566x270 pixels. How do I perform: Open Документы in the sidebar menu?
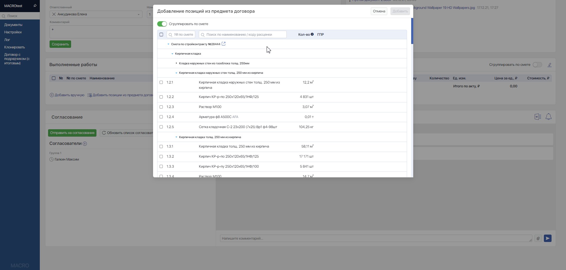(13, 25)
